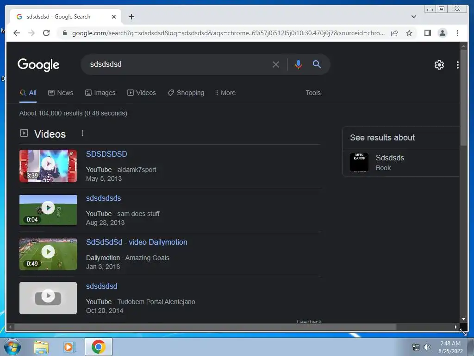
Task: Switch to the Videos results tab
Action: tap(142, 93)
